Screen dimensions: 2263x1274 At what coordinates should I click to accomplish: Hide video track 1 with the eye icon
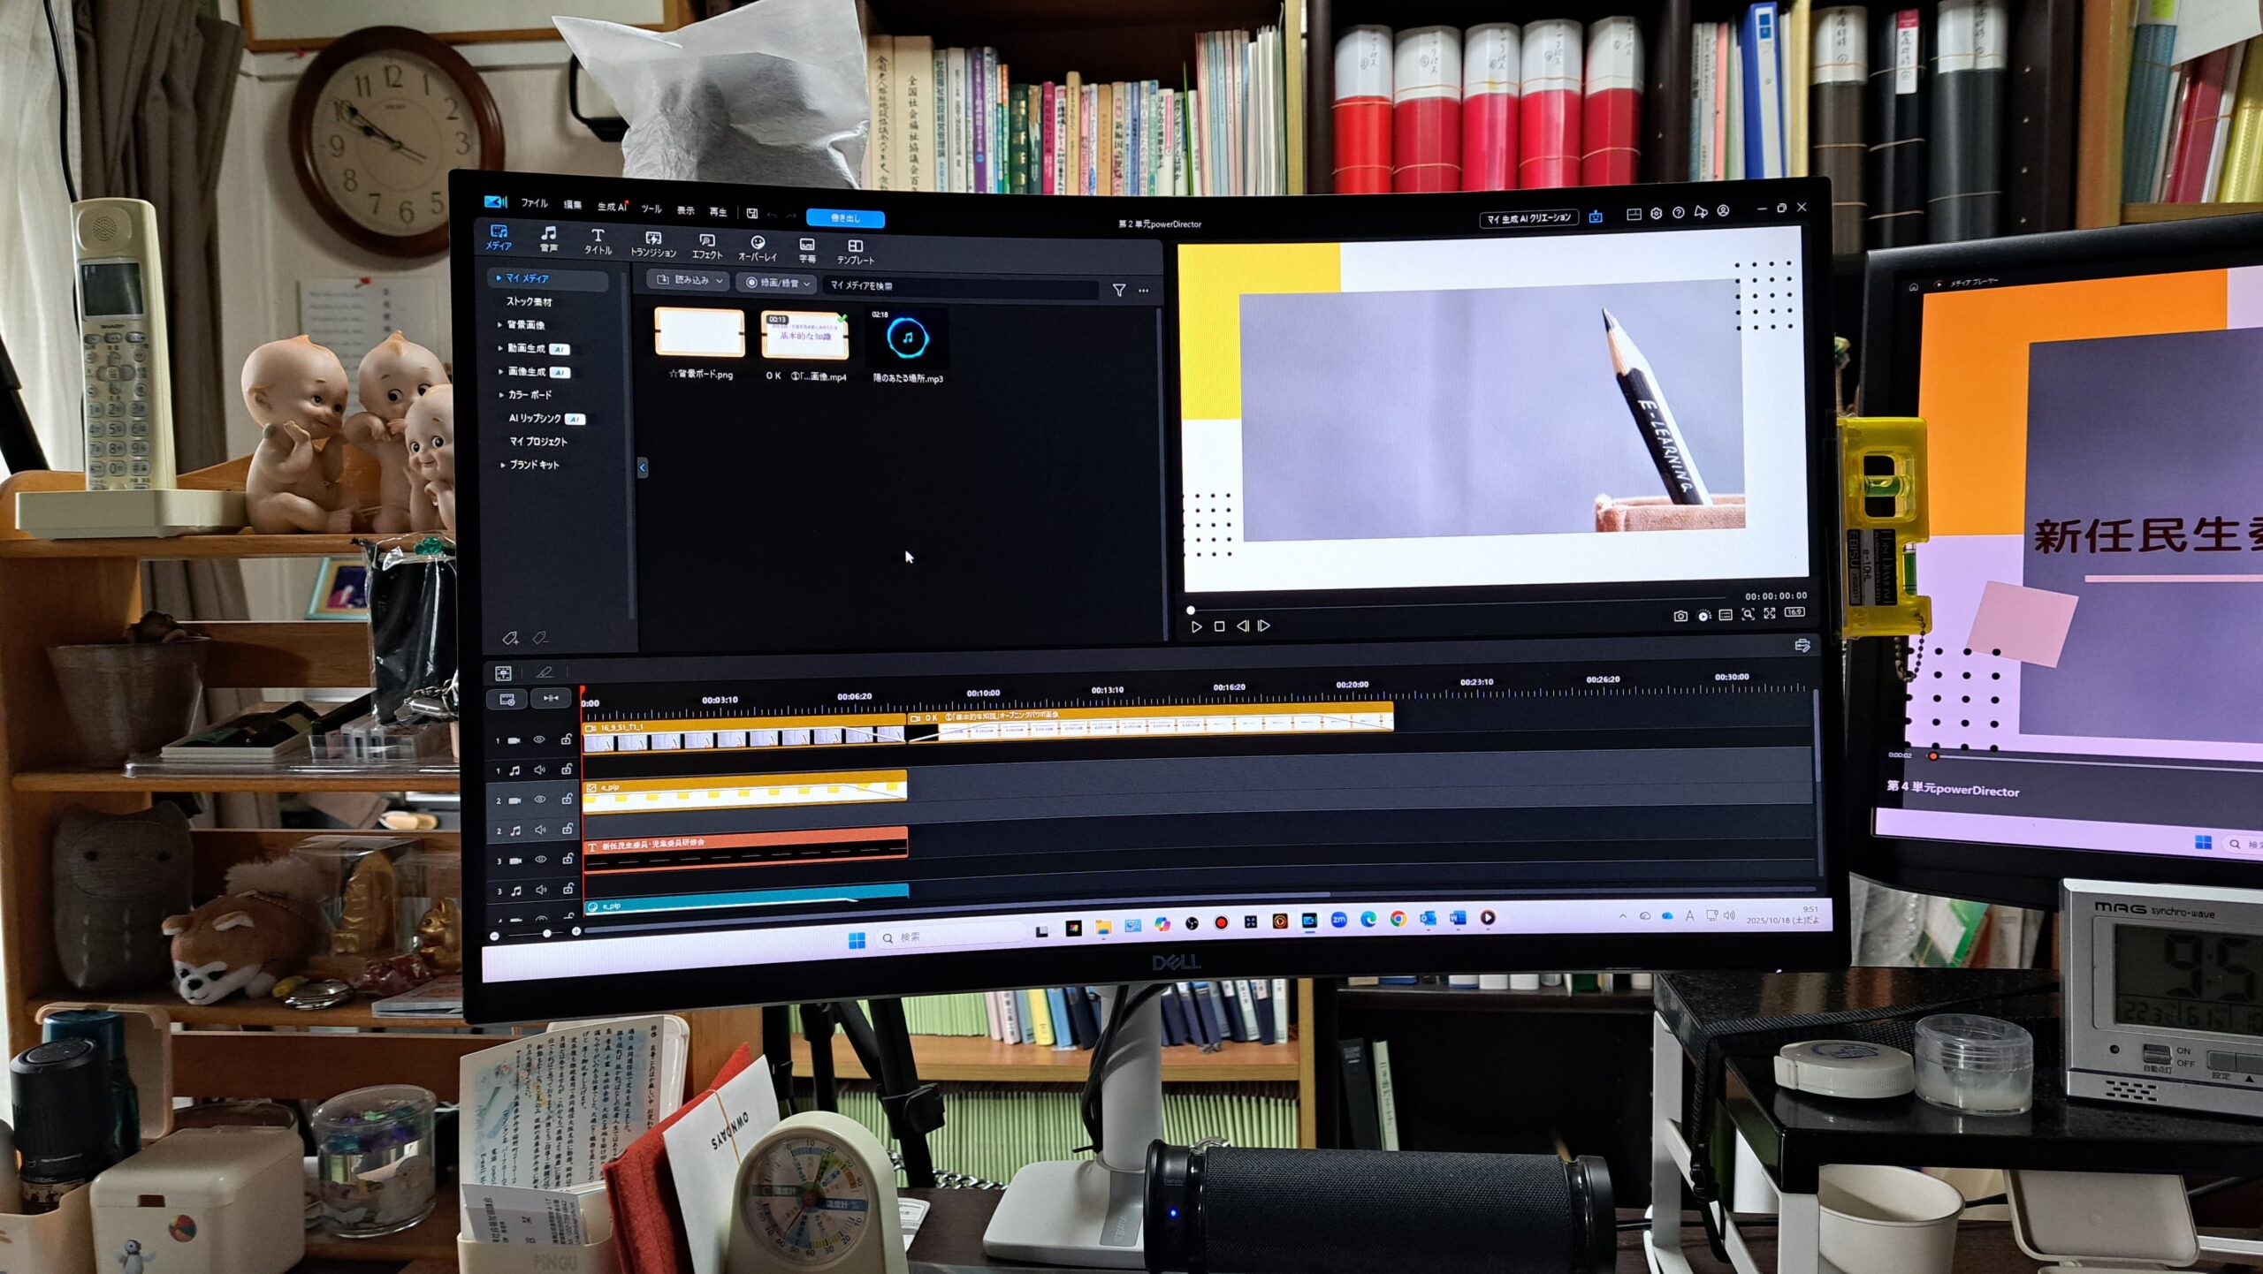coord(538,740)
